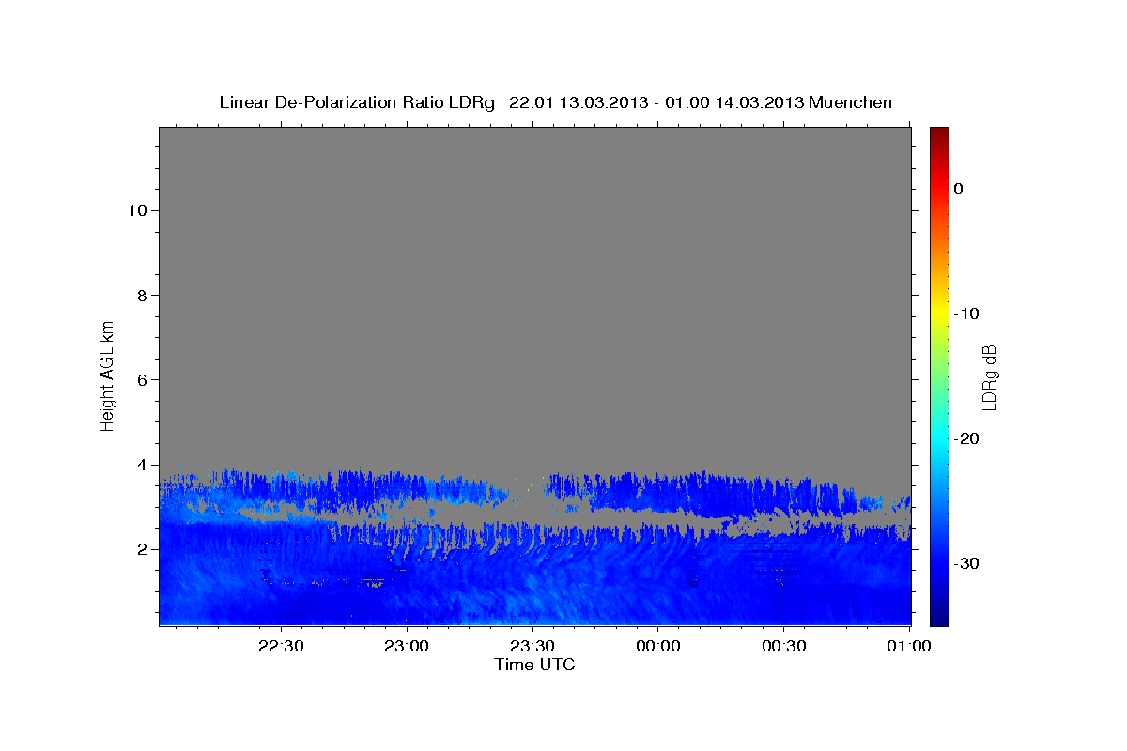Click the colorbar value label -20
1127x751 pixels.
(967, 438)
